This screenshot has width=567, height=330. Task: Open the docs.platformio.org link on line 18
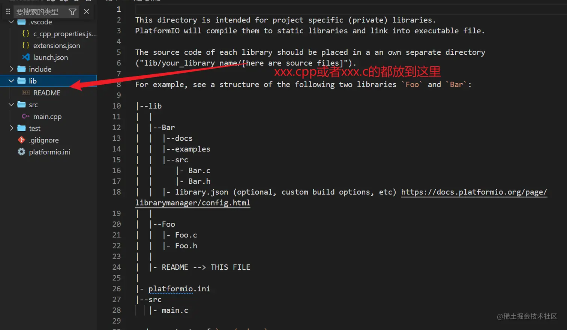(x=474, y=192)
